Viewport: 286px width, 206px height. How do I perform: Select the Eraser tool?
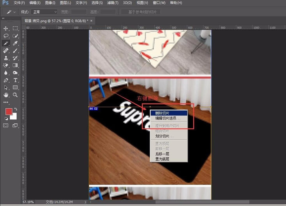pos(6,66)
